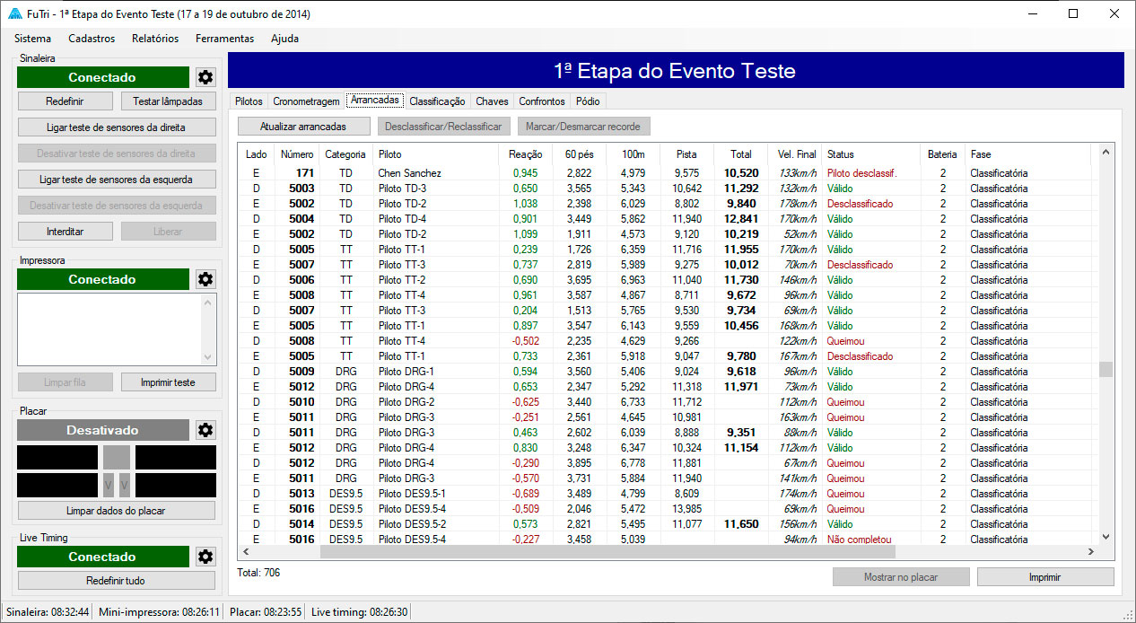This screenshot has width=1136, height=623.
Task: Click Redefinir tudo in Live Timing
Action: (117, 581)
